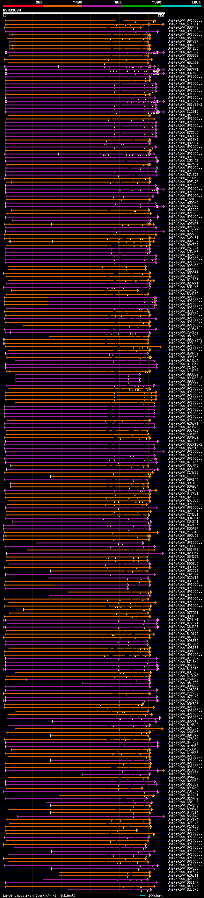
Task: Select the UniRef100_B7L485 label
Action: 183,462
